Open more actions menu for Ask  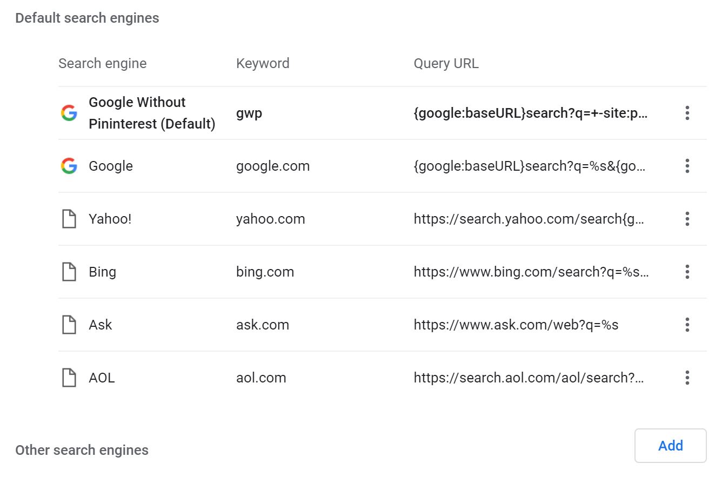687,325
